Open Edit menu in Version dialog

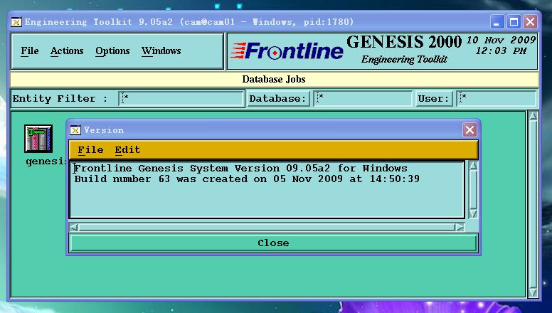(x=127, y=150)
